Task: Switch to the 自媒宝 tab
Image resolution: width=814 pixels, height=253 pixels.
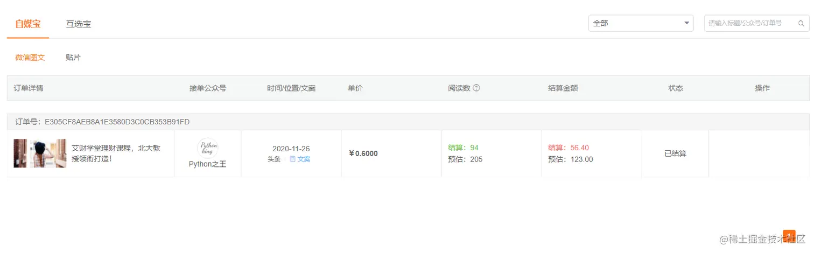Action: pos(28,24)
